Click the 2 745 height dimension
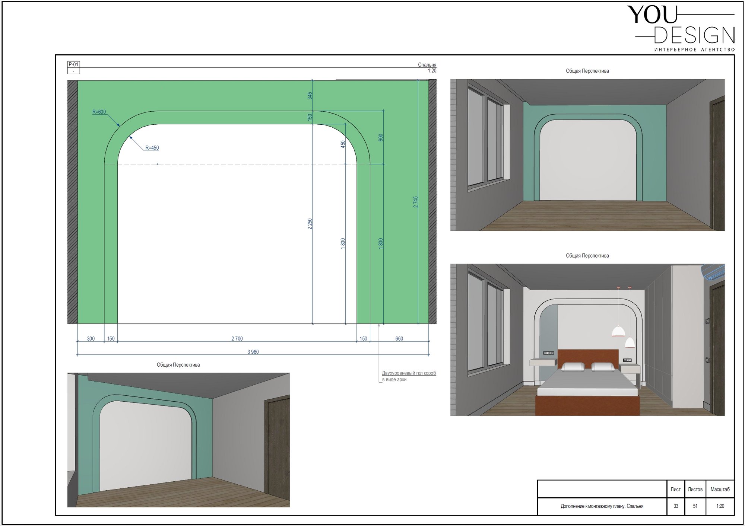Screen dimensions: 745x526 [415, 202]
